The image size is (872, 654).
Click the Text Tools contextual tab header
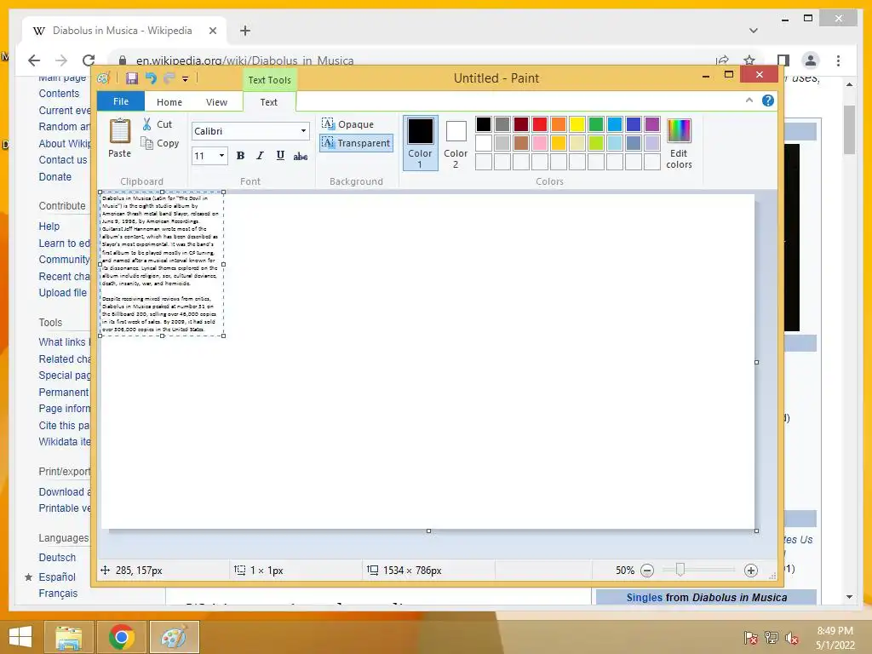click(x=270, y=79)
